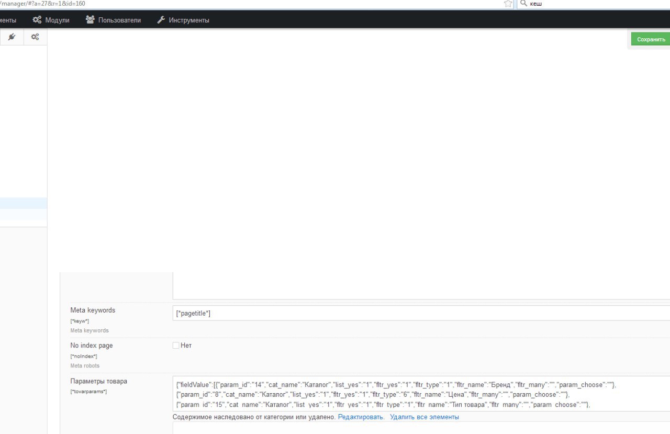Bookmark the page with the star icon
670x434 pixels.
pyautogui.click(x=508, y=4)
